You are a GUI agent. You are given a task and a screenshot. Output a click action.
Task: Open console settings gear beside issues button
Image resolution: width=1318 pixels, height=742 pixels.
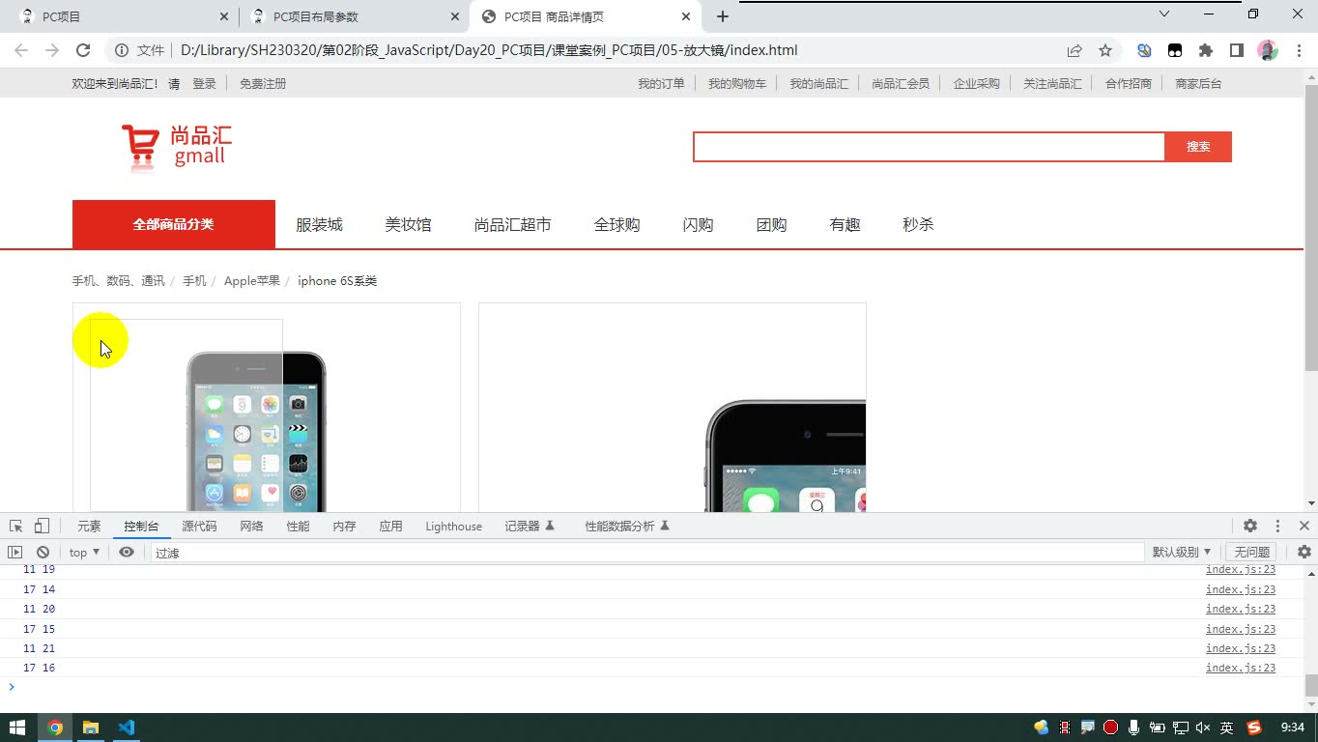tap(1304, 552)
